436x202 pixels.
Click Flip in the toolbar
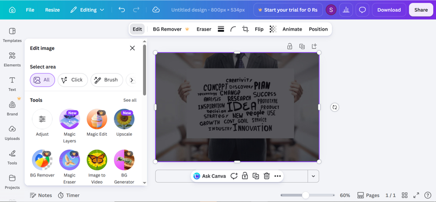point(259,29)
